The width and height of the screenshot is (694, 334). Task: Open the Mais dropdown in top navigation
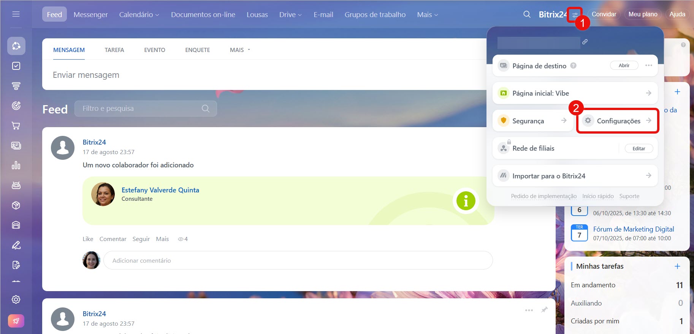tap(427, 14)
